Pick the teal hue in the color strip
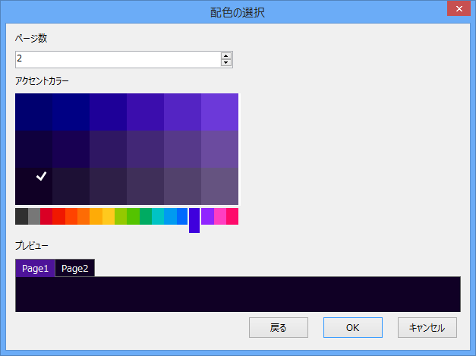The height and width of the screenshot is (356, 476). (158, 216)
